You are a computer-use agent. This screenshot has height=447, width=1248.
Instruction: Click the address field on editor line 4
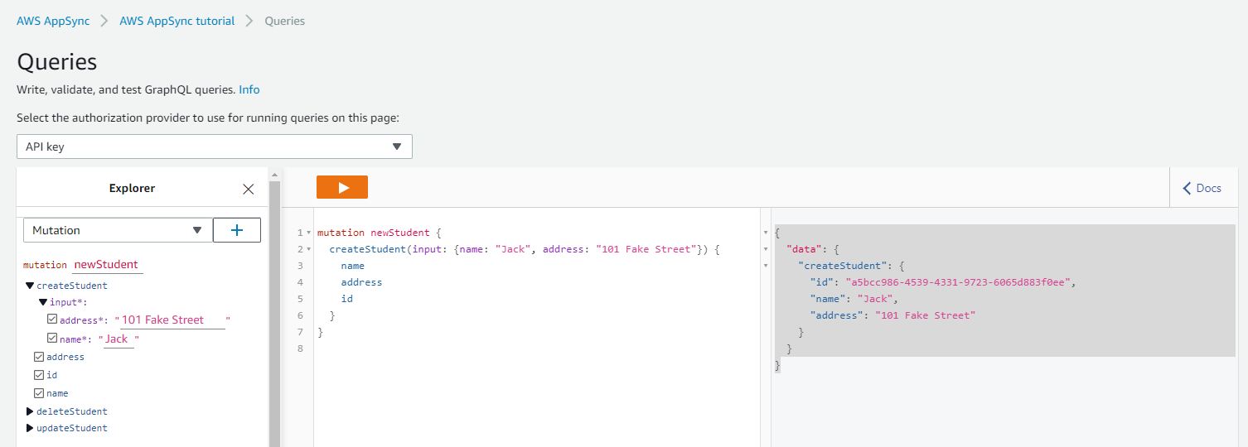pos(361,282)
